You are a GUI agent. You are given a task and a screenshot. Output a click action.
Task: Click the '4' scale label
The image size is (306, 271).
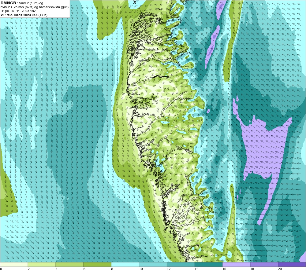pos(56,269)
